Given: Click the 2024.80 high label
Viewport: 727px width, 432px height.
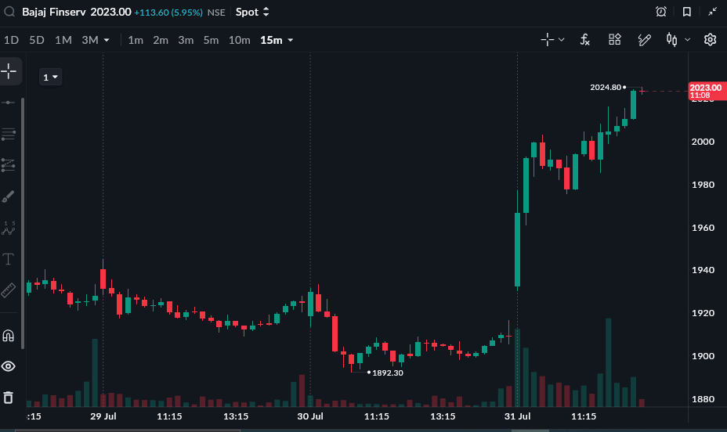Looking at the screenshot, I should point(605,87).
